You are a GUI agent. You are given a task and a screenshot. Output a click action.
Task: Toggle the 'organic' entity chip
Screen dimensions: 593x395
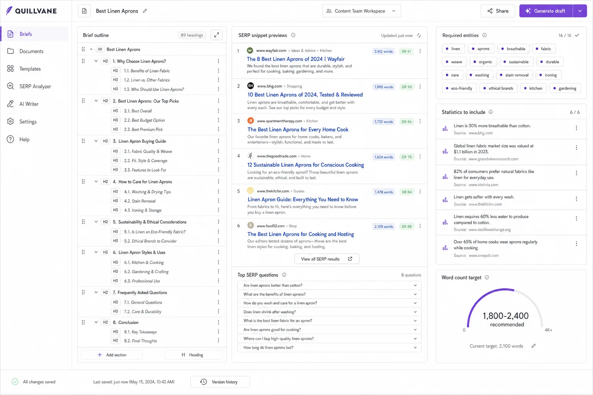(483, 62)
